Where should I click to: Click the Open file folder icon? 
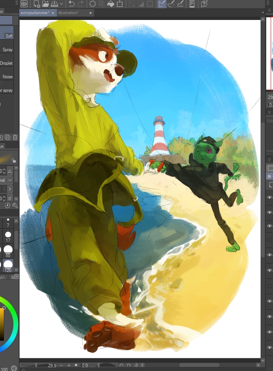pos(45,4)
